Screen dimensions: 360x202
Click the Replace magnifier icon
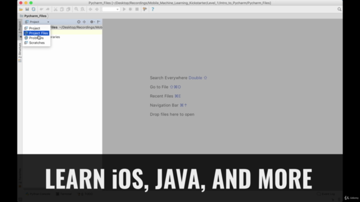[x=83, y=9]
